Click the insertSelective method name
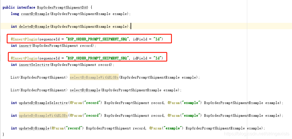This screenshot has width=292, height=139. coord(34,65)
